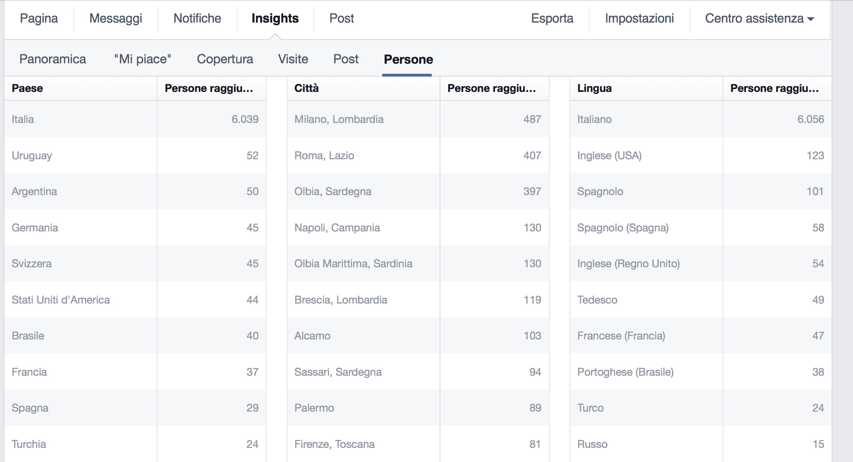Click the Lingua column header
The width and height of the screenshot is (853, 462).
pos(594,88)
